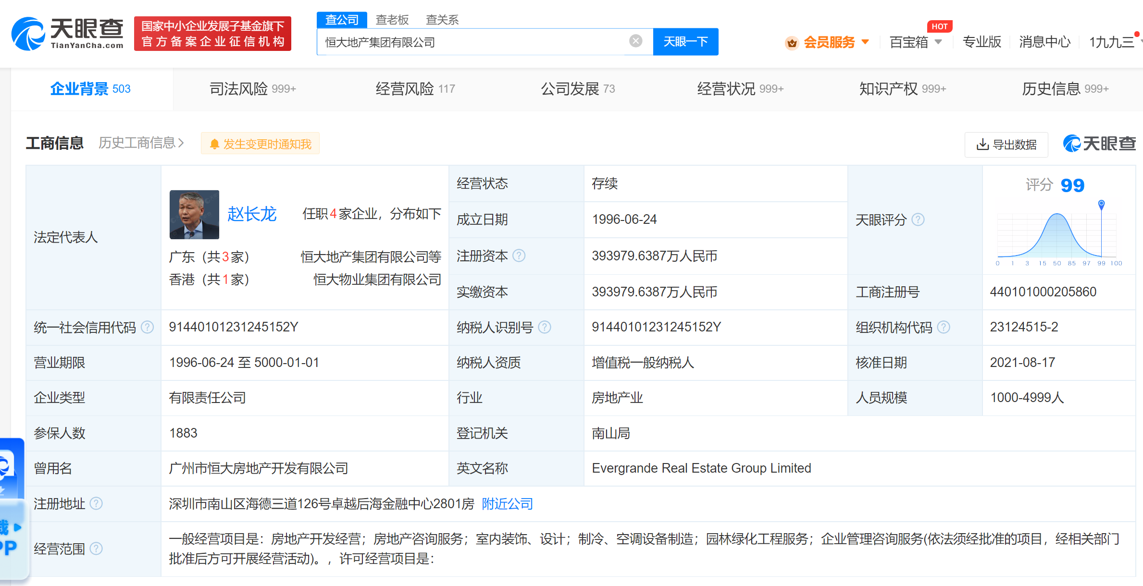Click help icon next to 组织机构代码
This screenshot has width=1143, height=586.
coord(944,327)
